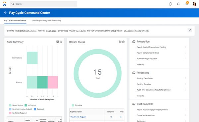Switch to Global Payroll Integration Processing tab

point(46,20)
